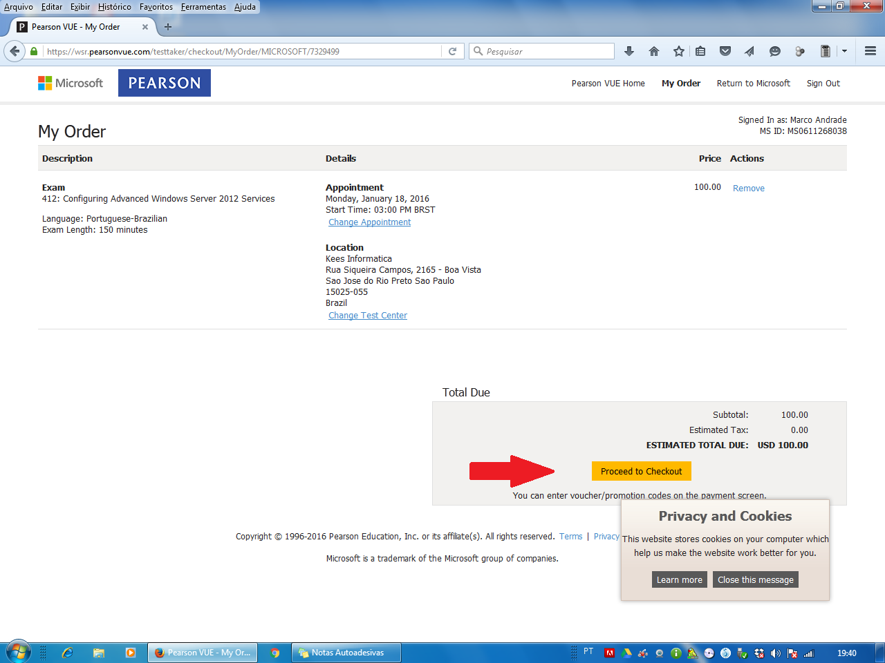
Task: Close the Pearson VUE - My Order tab
Action: (145, 27)
